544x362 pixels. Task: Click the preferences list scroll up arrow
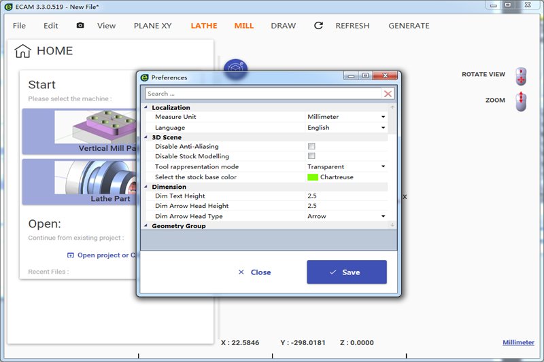[392, 107]
